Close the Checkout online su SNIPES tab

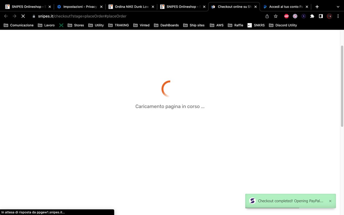coord(255,7)
